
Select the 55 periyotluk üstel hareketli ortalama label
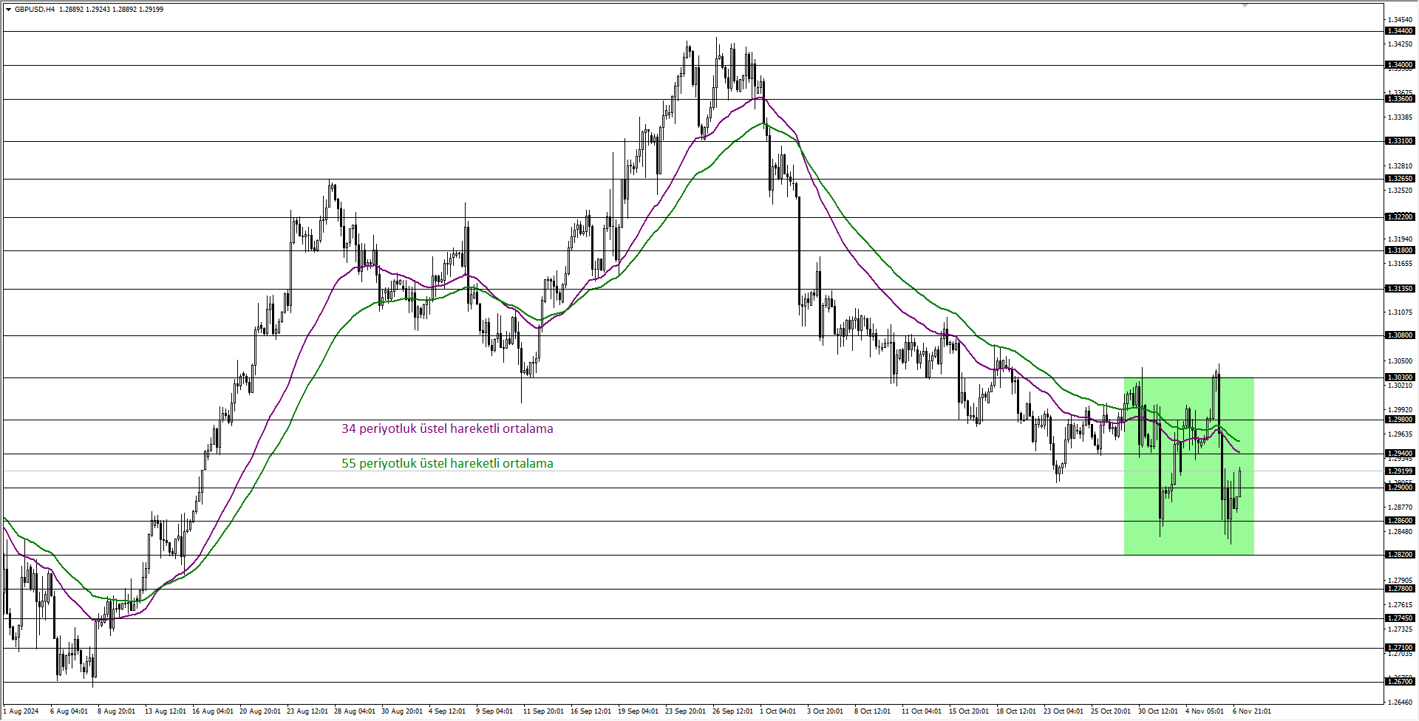pyautogui.click(x=447, y=464)
